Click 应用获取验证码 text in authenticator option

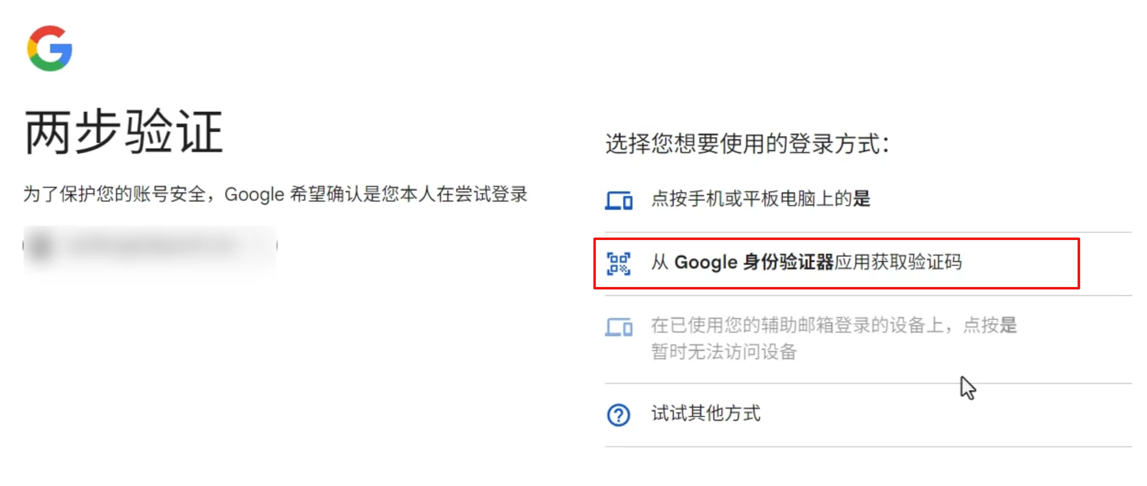tap(899, 263)
